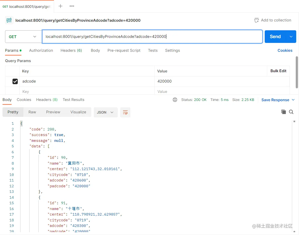
Task: Open response Headers (8) tab
Action: pos(47,100)
